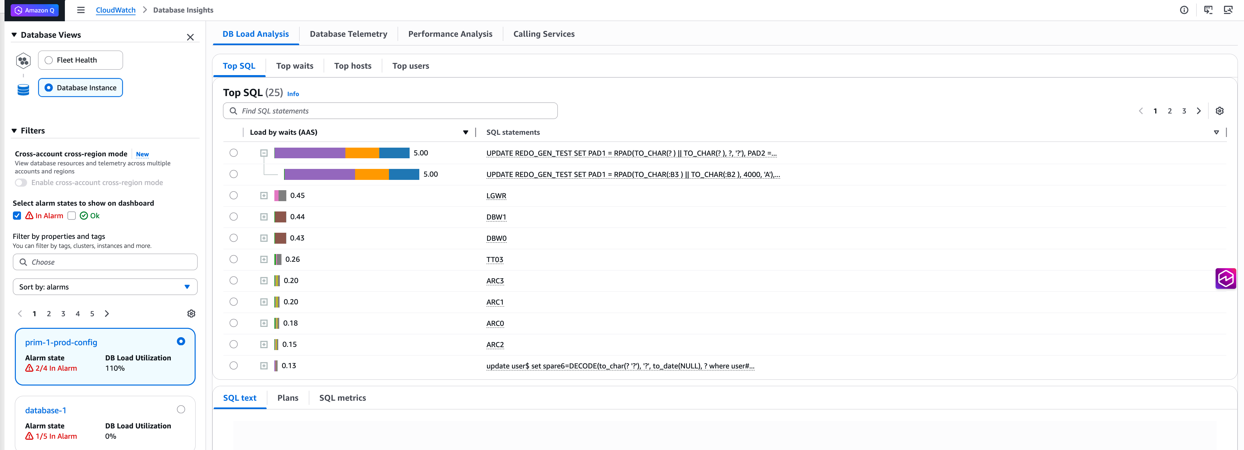
Task: Open the database-1 instance link
Action: tap(46, 410)
